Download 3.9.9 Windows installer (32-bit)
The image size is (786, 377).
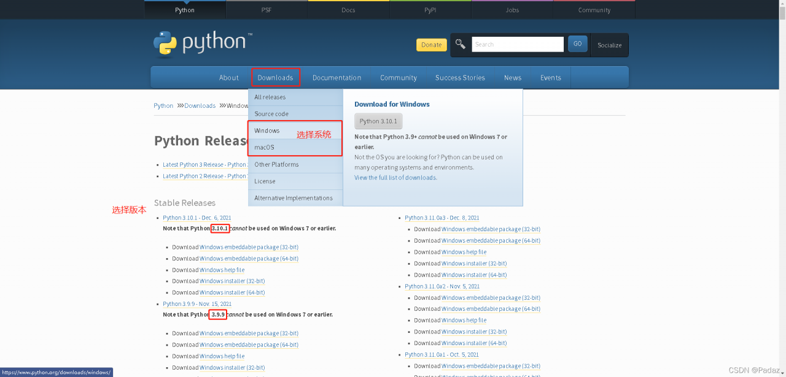[232, 368]
